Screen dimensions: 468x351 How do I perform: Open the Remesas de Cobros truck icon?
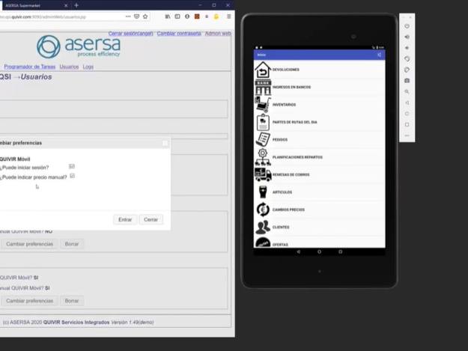coord(262,174)
